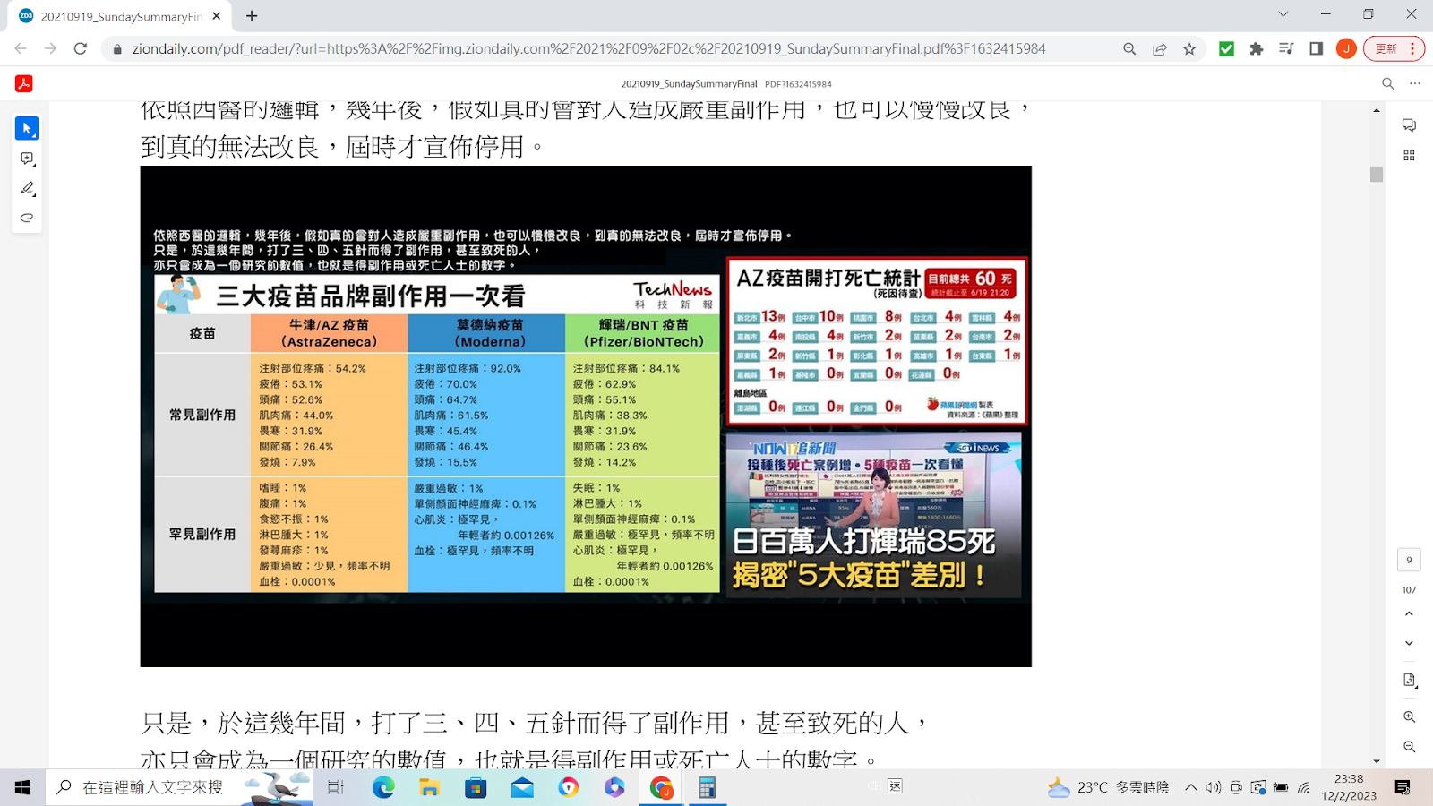The height and width of the screenshot is (806, 1433).
Task: Switch to the 20210919_SundaySummaryFin tab
Action: pyautogui.click(x=122, y=16)
